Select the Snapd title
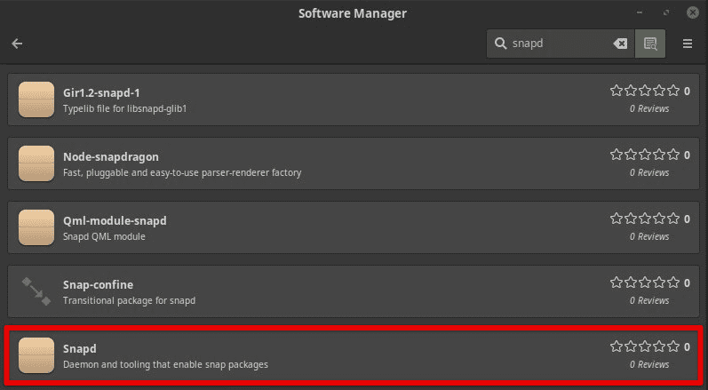 pyautogui.click(x=79, y=349)
